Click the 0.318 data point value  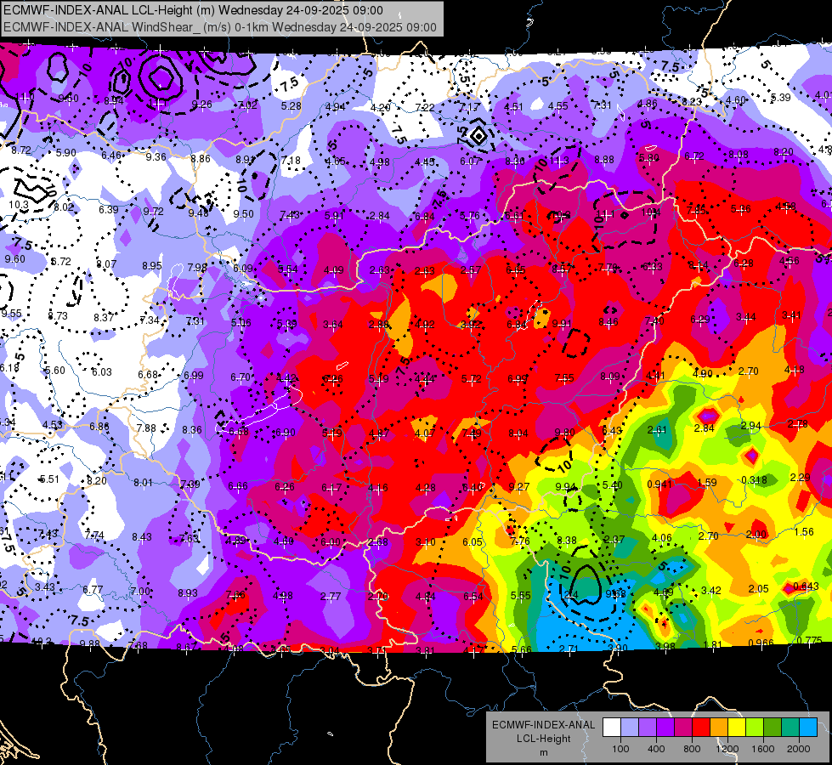754,480
